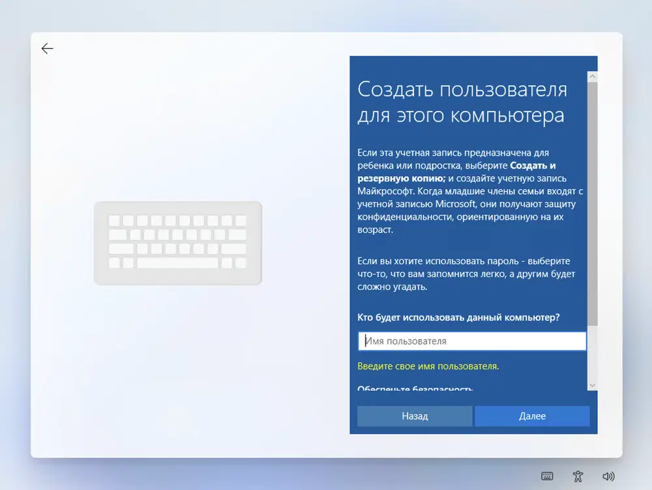Open the on-screen keyboard icon
Image resolution: width=652 pixels, height=490 pixels.
(x=547, y=476)
